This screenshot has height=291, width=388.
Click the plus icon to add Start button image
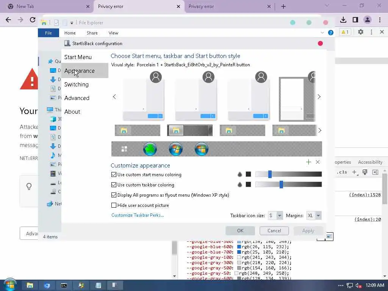click(308, 162)
